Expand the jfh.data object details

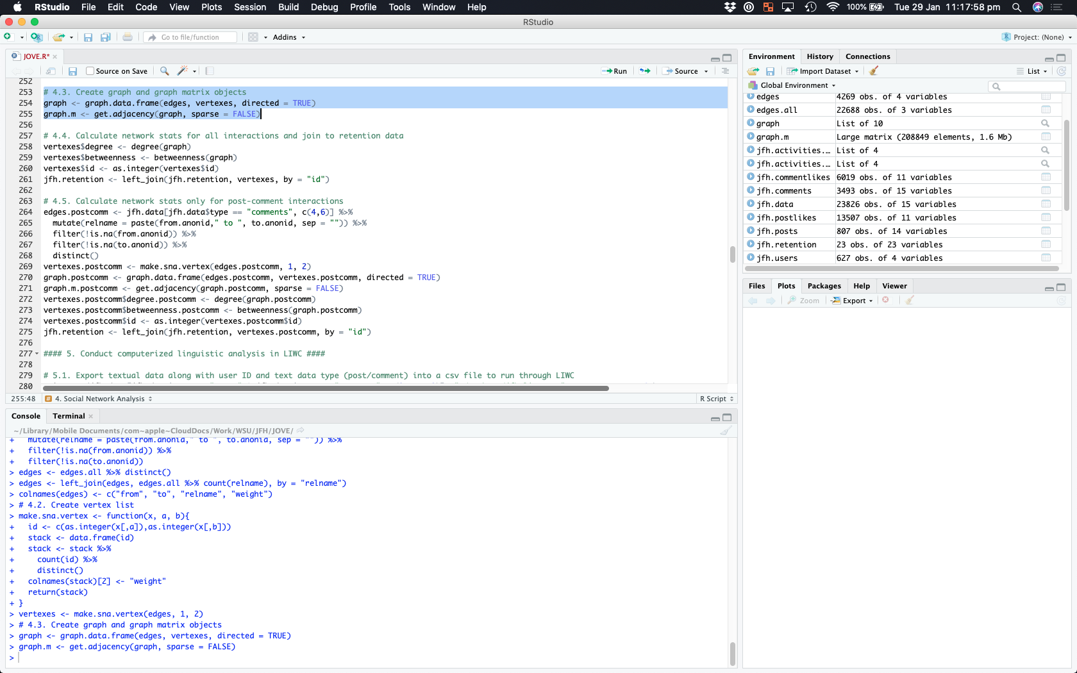751,204
